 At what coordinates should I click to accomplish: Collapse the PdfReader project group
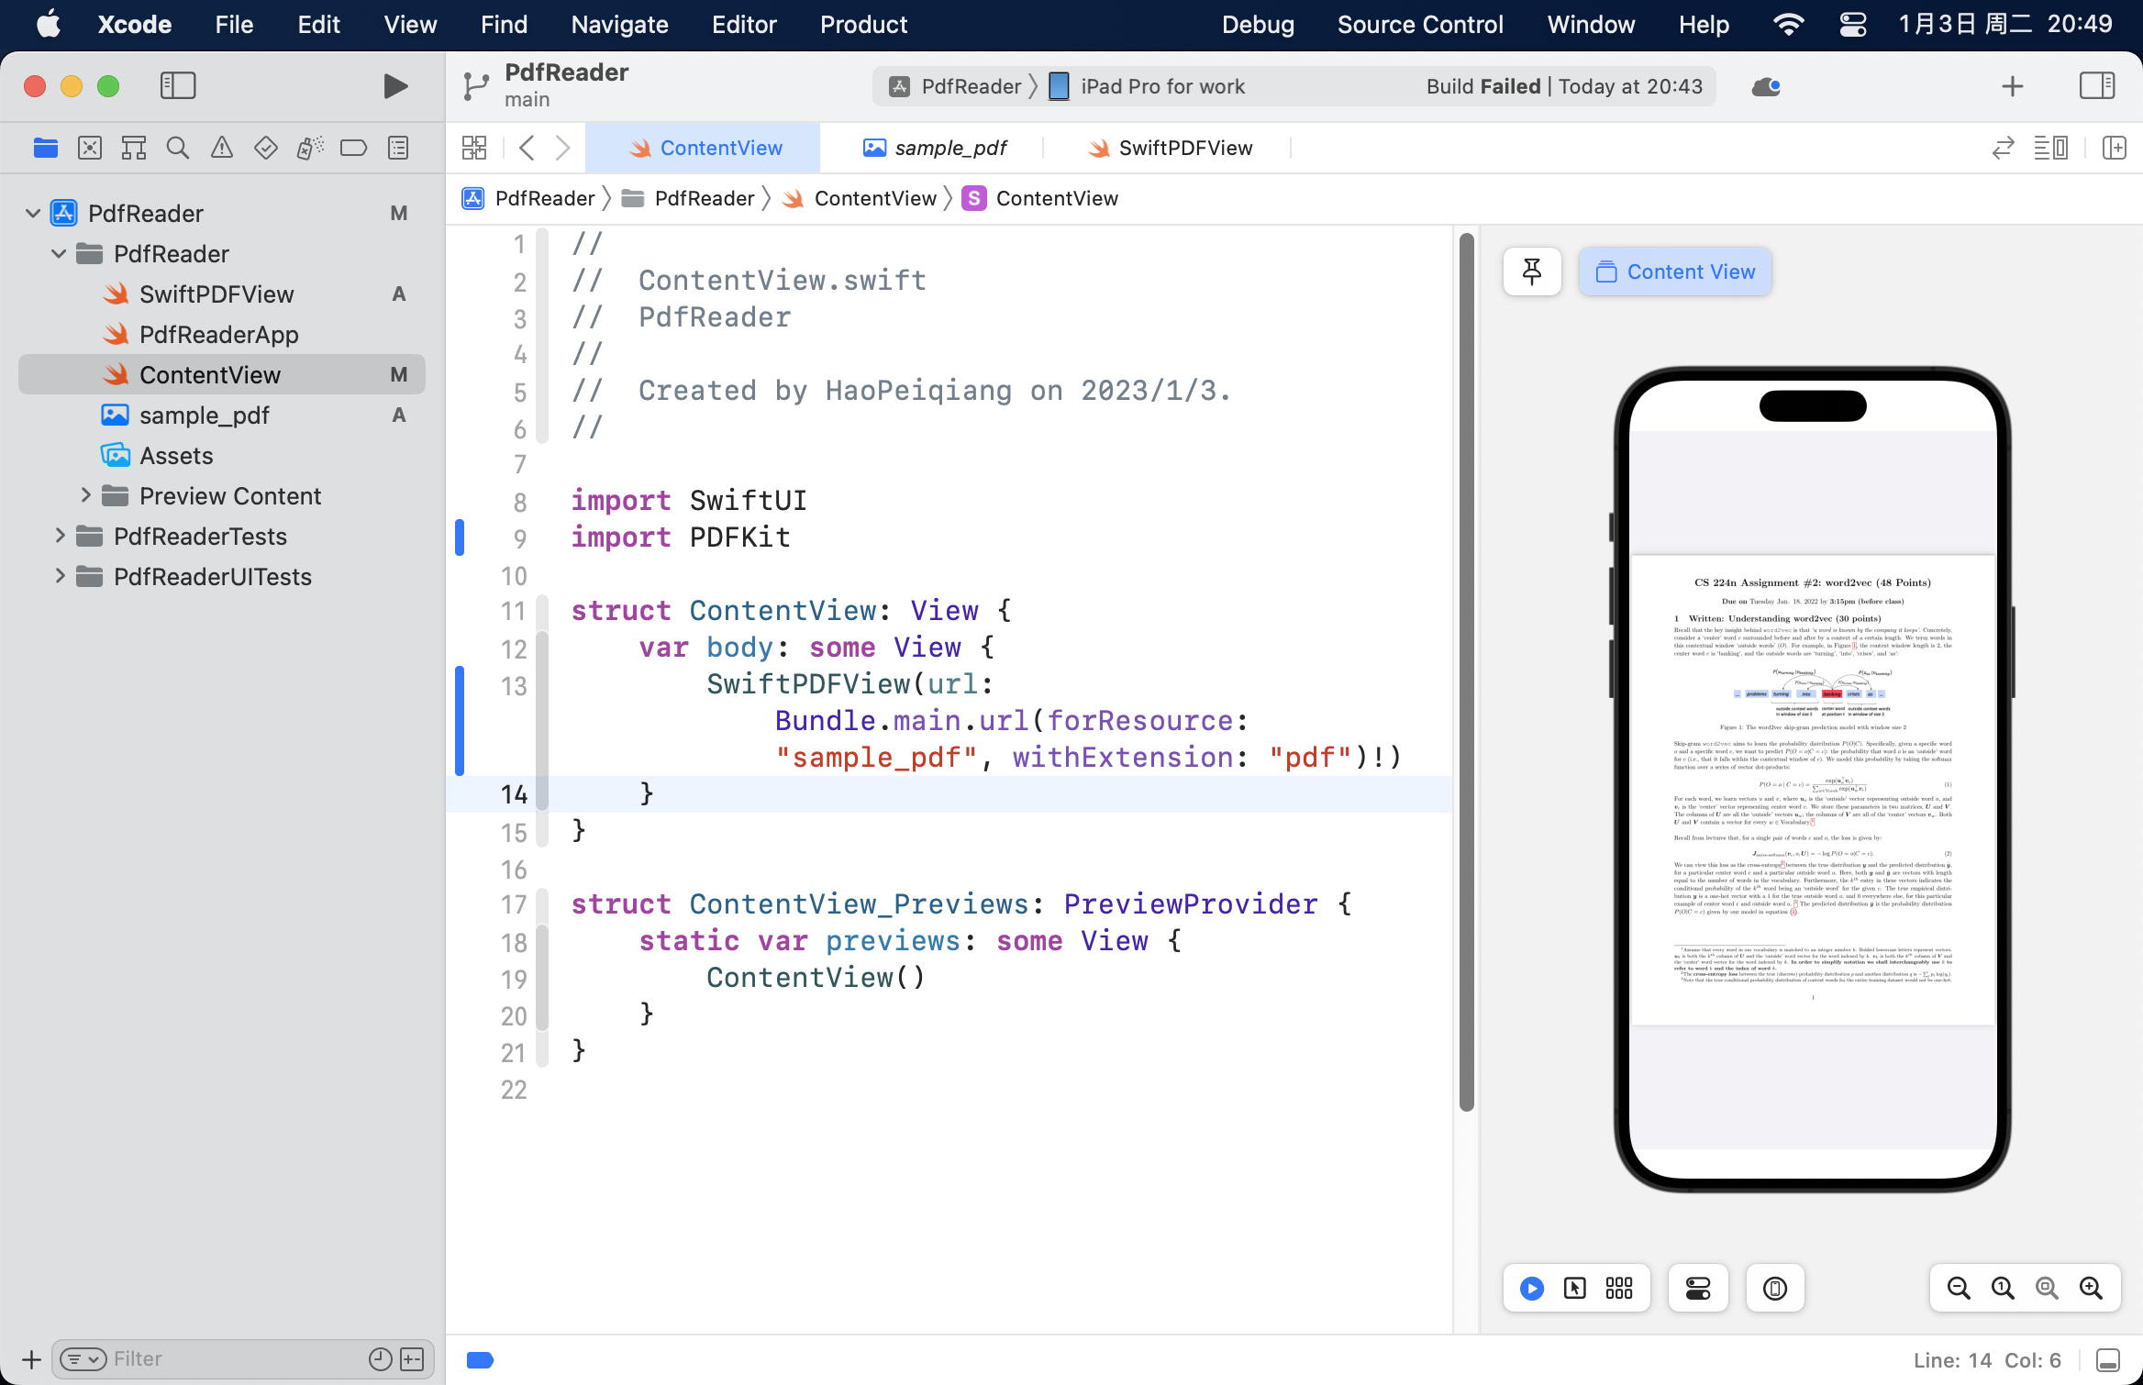coord(32,213)
